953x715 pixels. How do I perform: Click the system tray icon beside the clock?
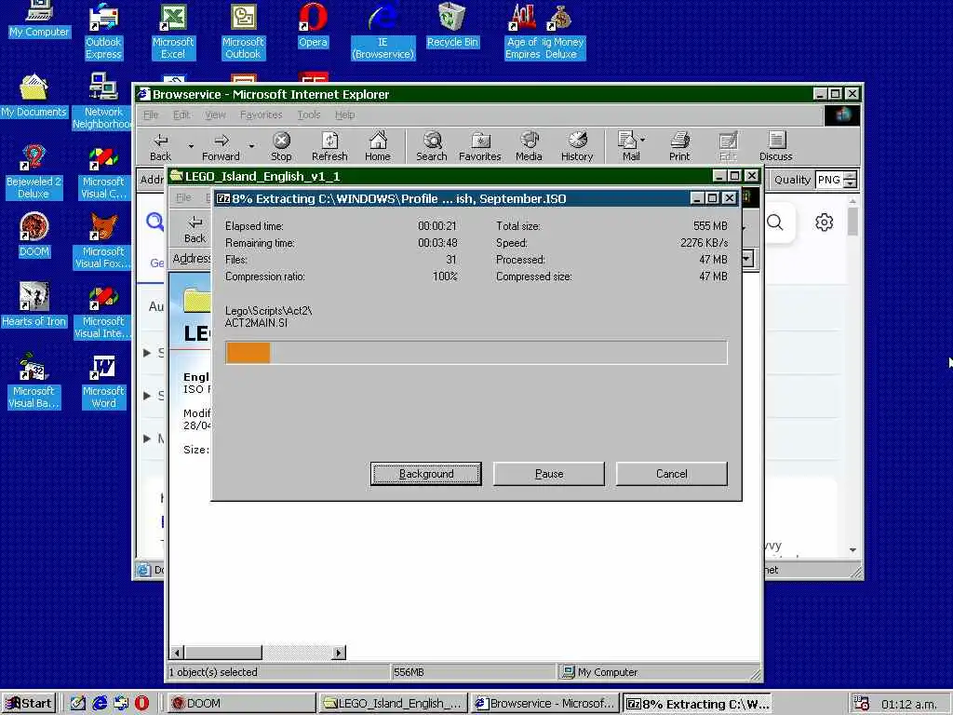click(x=861, y=704)
